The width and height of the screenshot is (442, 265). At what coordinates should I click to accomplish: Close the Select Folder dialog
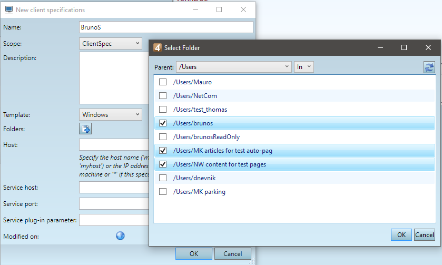(x=428, y=47)
